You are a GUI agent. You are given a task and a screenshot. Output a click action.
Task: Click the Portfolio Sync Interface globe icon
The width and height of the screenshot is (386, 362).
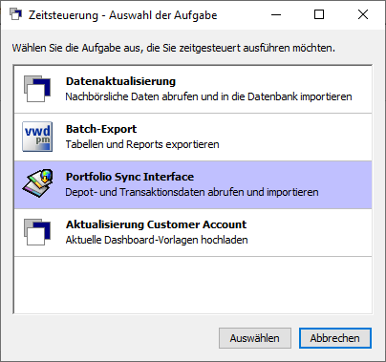coord(37,184)
